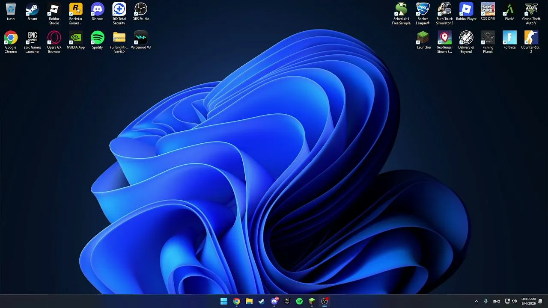Select the FiveM desktop shortcut

509,12
